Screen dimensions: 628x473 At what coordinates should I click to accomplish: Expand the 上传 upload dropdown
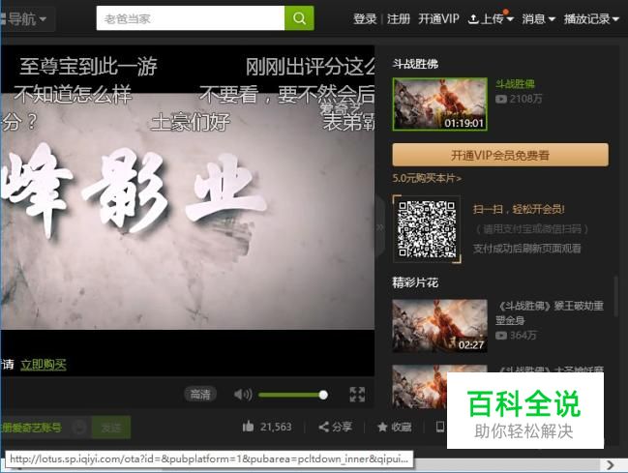491,18
